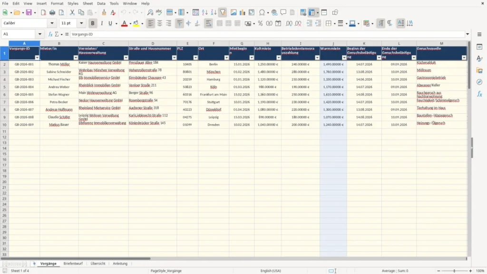Open the Function Wizard next to Name Box
The width and height of the screenshot is (487, 274).
(x=50, y=34)
